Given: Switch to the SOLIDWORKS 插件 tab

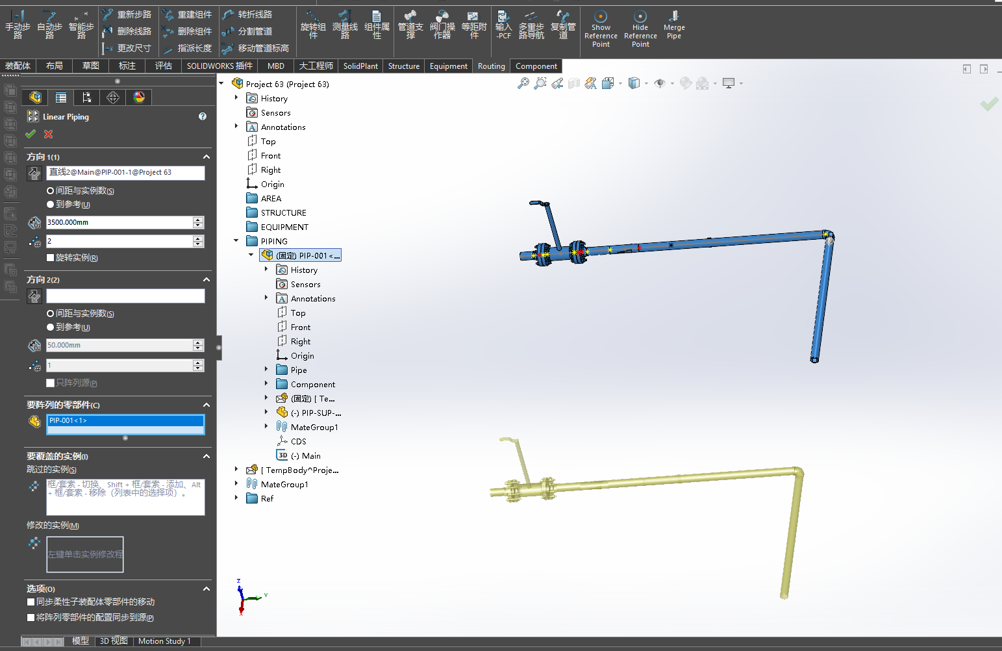Looking at the screenshot, I should click(219, 66).
